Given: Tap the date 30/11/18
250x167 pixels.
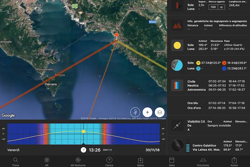Looking at the screenshot, I should click(152, 150).
